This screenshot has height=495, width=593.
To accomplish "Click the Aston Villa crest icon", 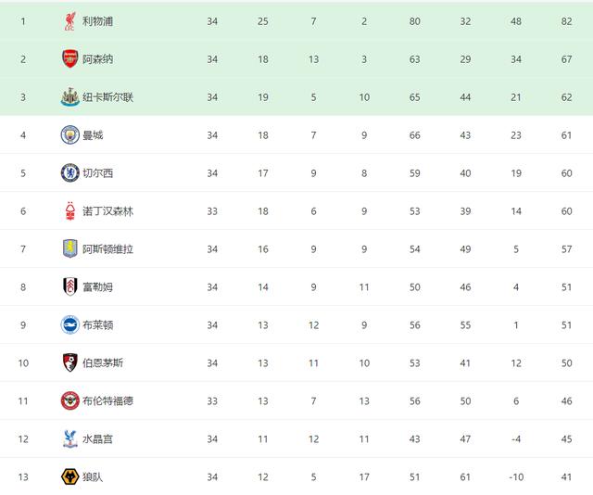I will click(69, 248).
